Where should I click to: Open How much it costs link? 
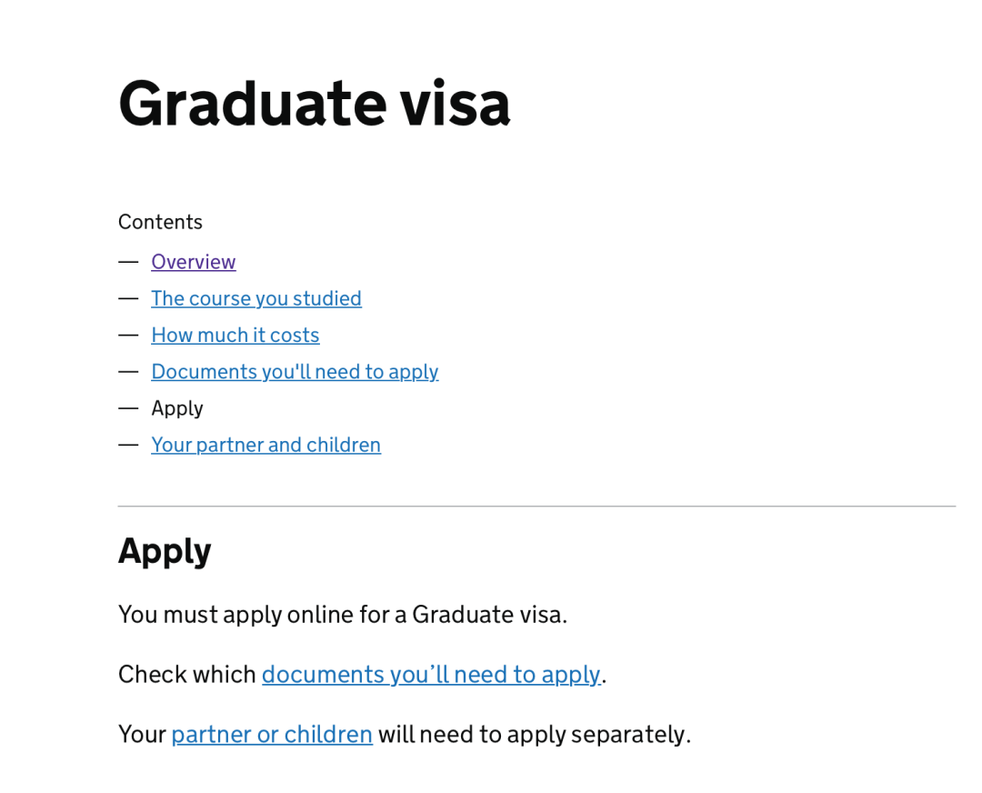[235, 335]
